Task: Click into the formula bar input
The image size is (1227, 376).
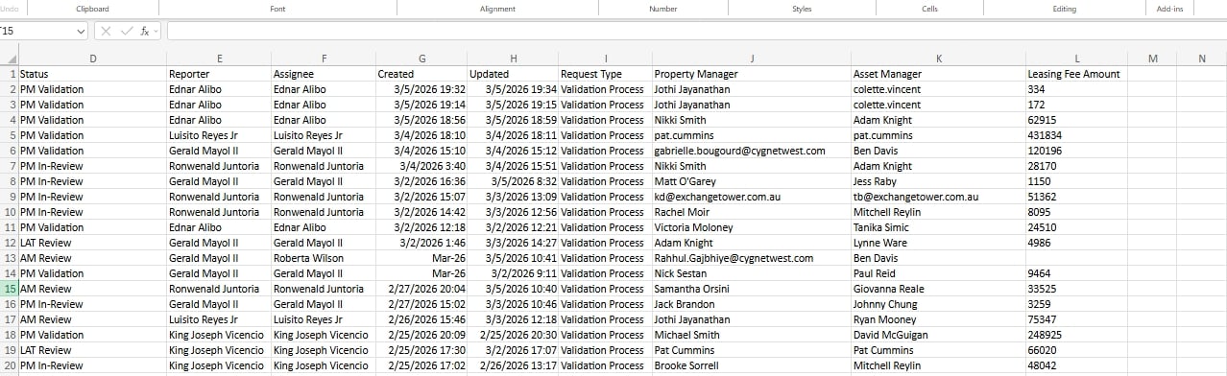Action: click(x=696, y=32)
